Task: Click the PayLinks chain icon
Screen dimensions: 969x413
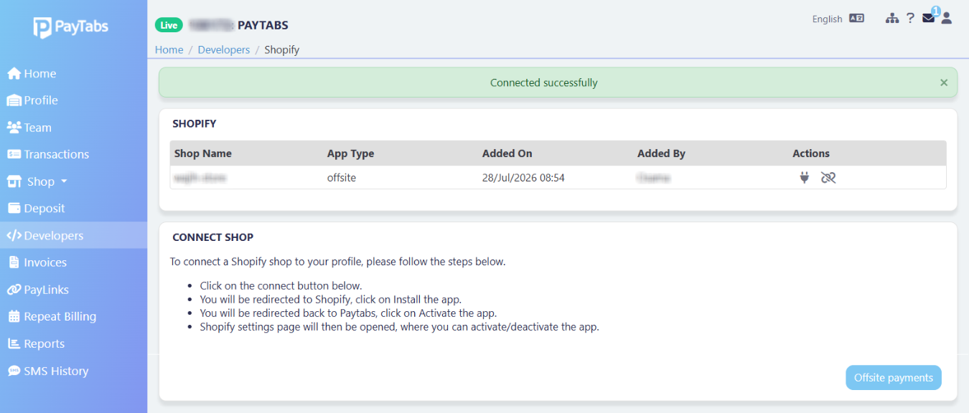Action: [14, 290]
